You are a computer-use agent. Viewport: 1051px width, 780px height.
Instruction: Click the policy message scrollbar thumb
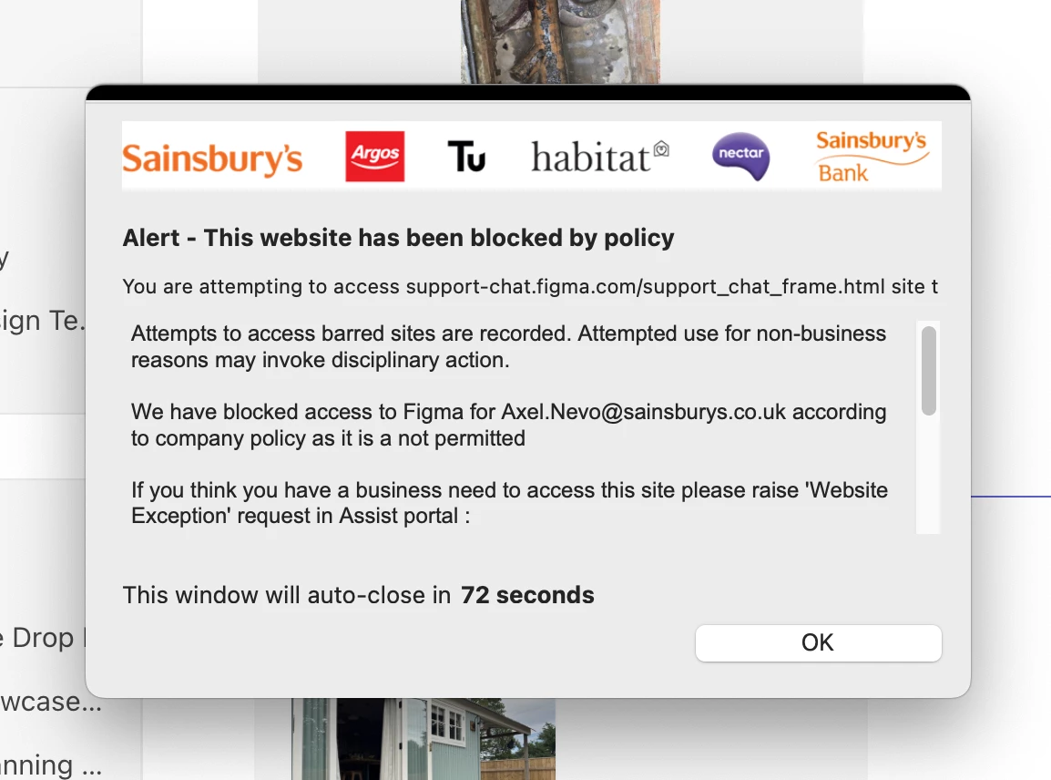[x=928, y=370]
